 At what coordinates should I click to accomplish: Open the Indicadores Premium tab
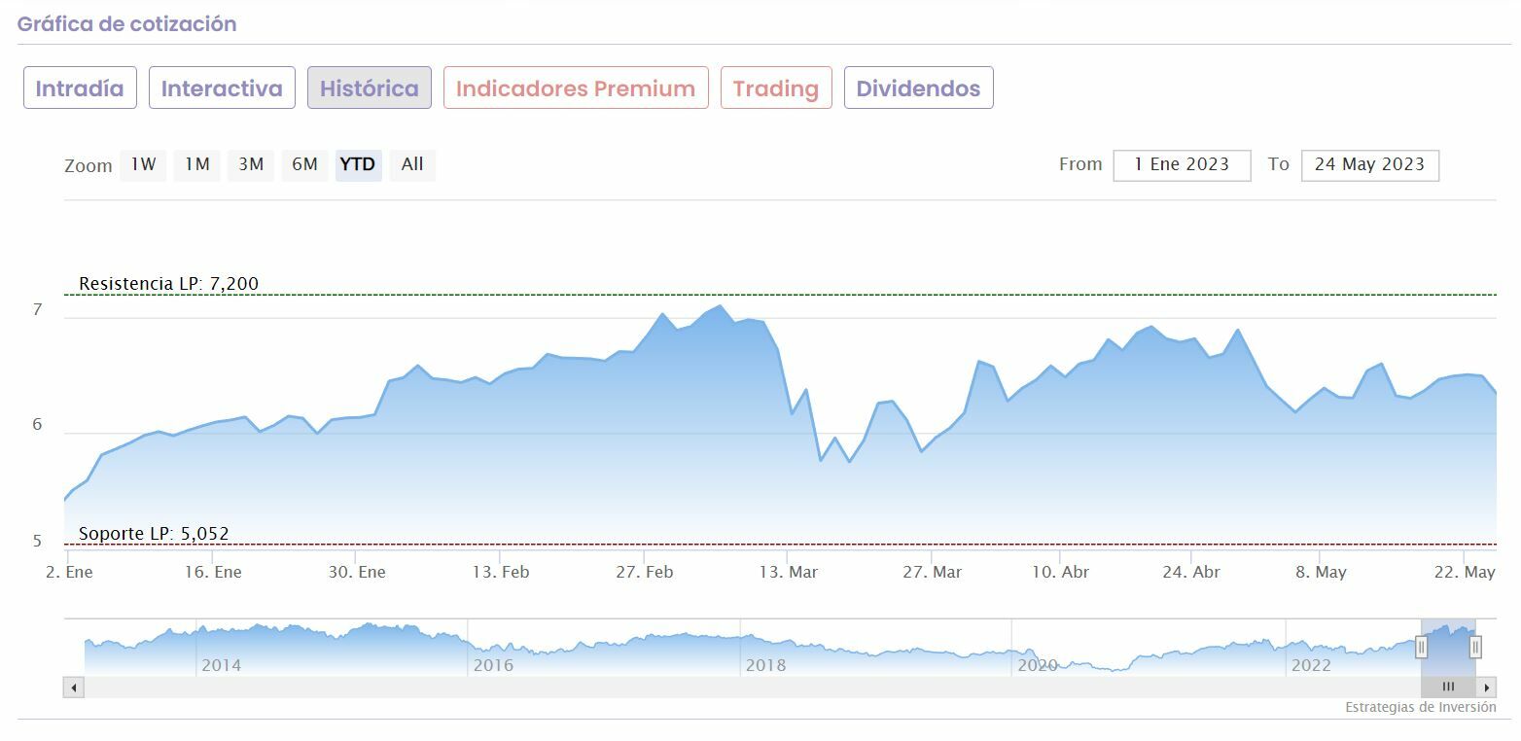click(576, 88)
